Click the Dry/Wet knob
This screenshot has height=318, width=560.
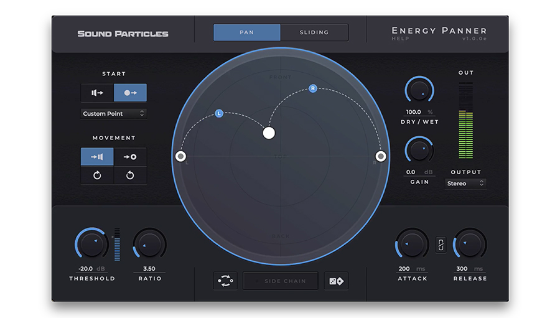[419, 90]
